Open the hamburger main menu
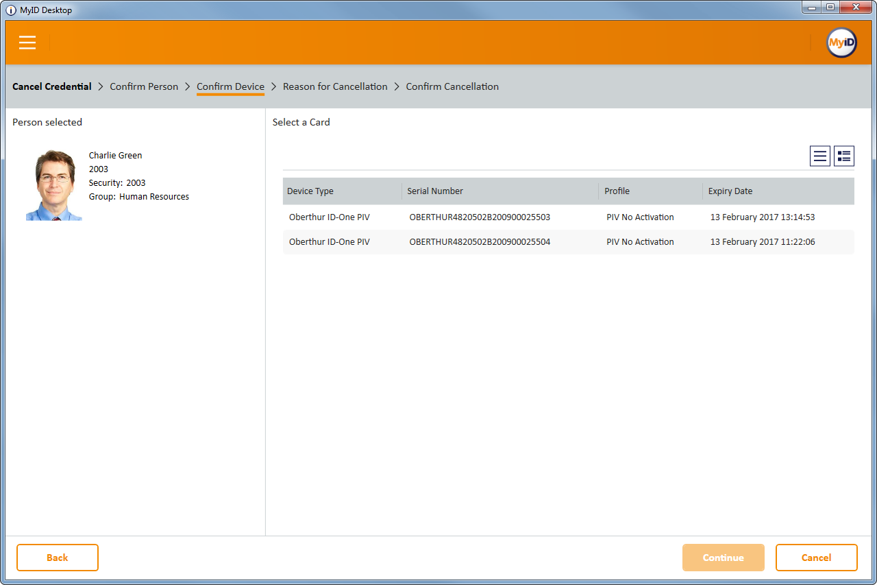Screen dimensions: 877x585 click(27, 43)
